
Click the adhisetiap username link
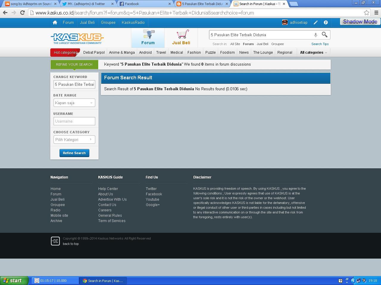tap(299, 23)
